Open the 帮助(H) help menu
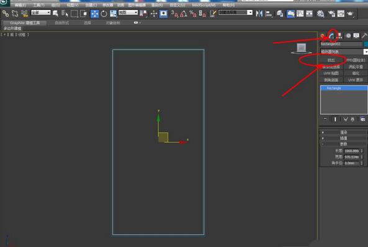 228,5
